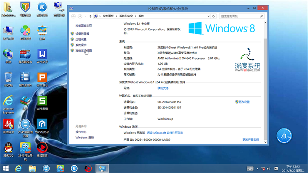The height and width of the screenshot is (173, 308).
Task: Click the volume speaker tray icon
Action: click(269, 169)
